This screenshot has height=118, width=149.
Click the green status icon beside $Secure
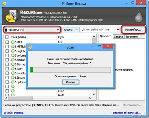pos(13,77)
